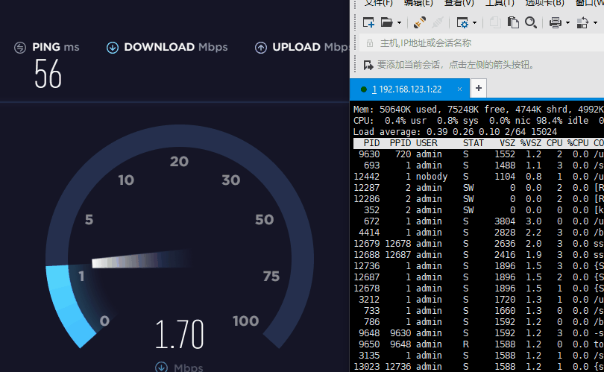Add a new tab with plus button

[x=479, y=88]
